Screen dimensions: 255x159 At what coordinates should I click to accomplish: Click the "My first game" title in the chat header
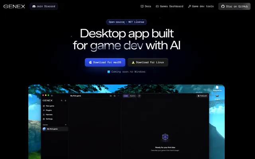76,96
